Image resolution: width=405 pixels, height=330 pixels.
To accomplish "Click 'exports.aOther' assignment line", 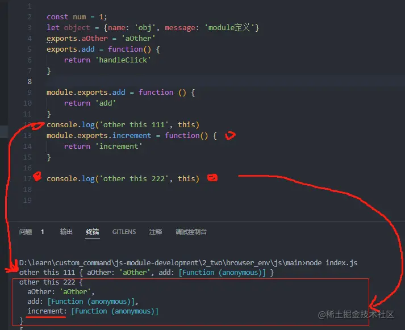I will (101, 38).
